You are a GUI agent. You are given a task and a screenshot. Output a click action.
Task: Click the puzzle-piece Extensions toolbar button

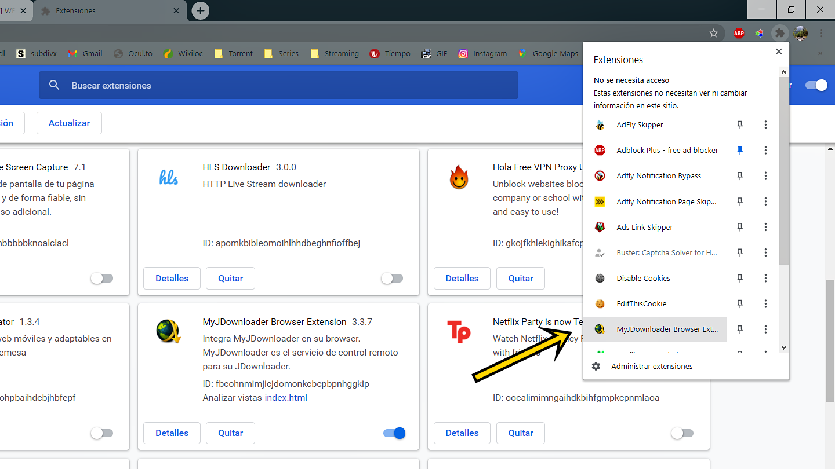(780, 33)
